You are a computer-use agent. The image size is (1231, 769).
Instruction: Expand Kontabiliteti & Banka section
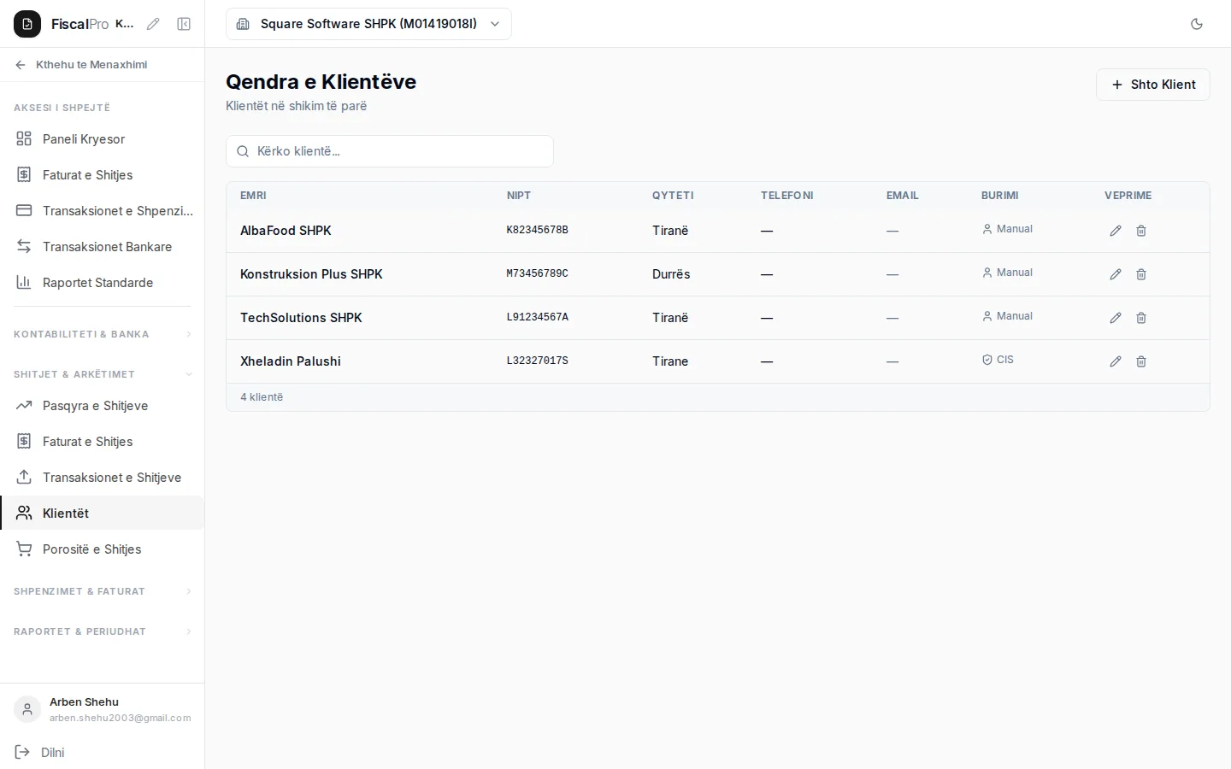103,334
